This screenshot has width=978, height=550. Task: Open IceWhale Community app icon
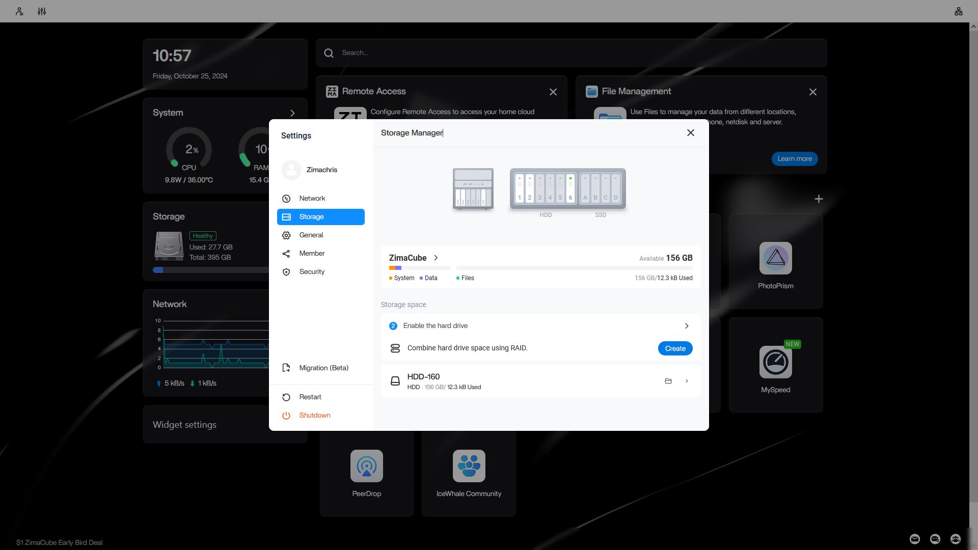coord(469,466)
